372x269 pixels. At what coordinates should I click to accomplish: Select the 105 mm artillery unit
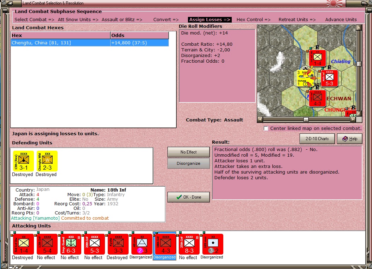(213, 244)
